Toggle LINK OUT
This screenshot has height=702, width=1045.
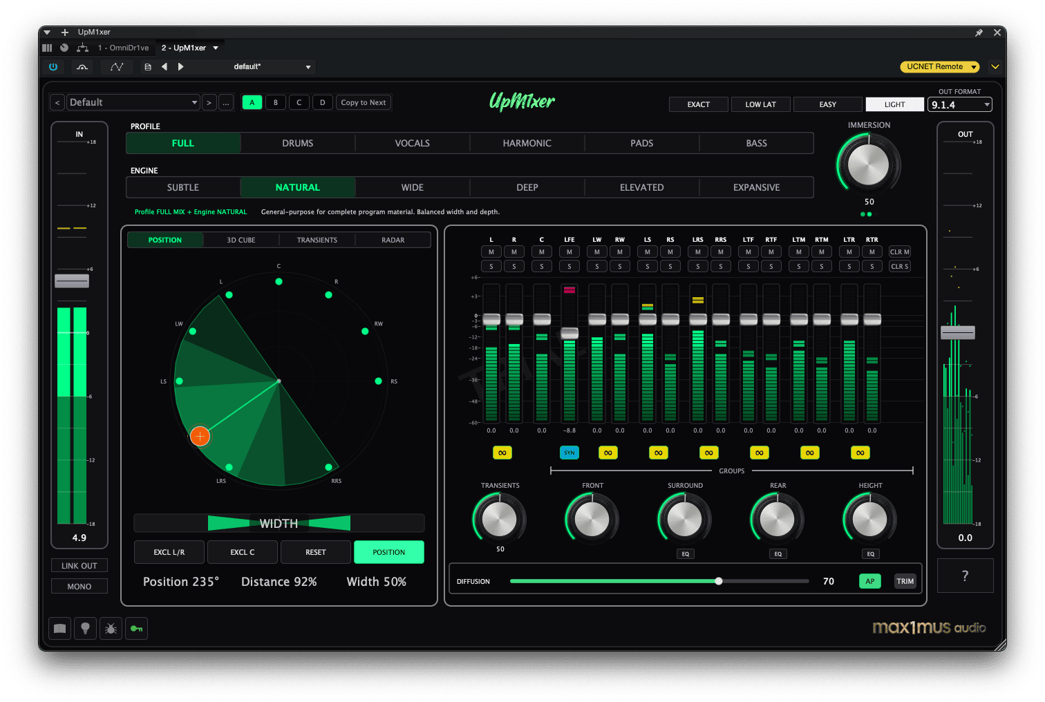tap(79, 566)
